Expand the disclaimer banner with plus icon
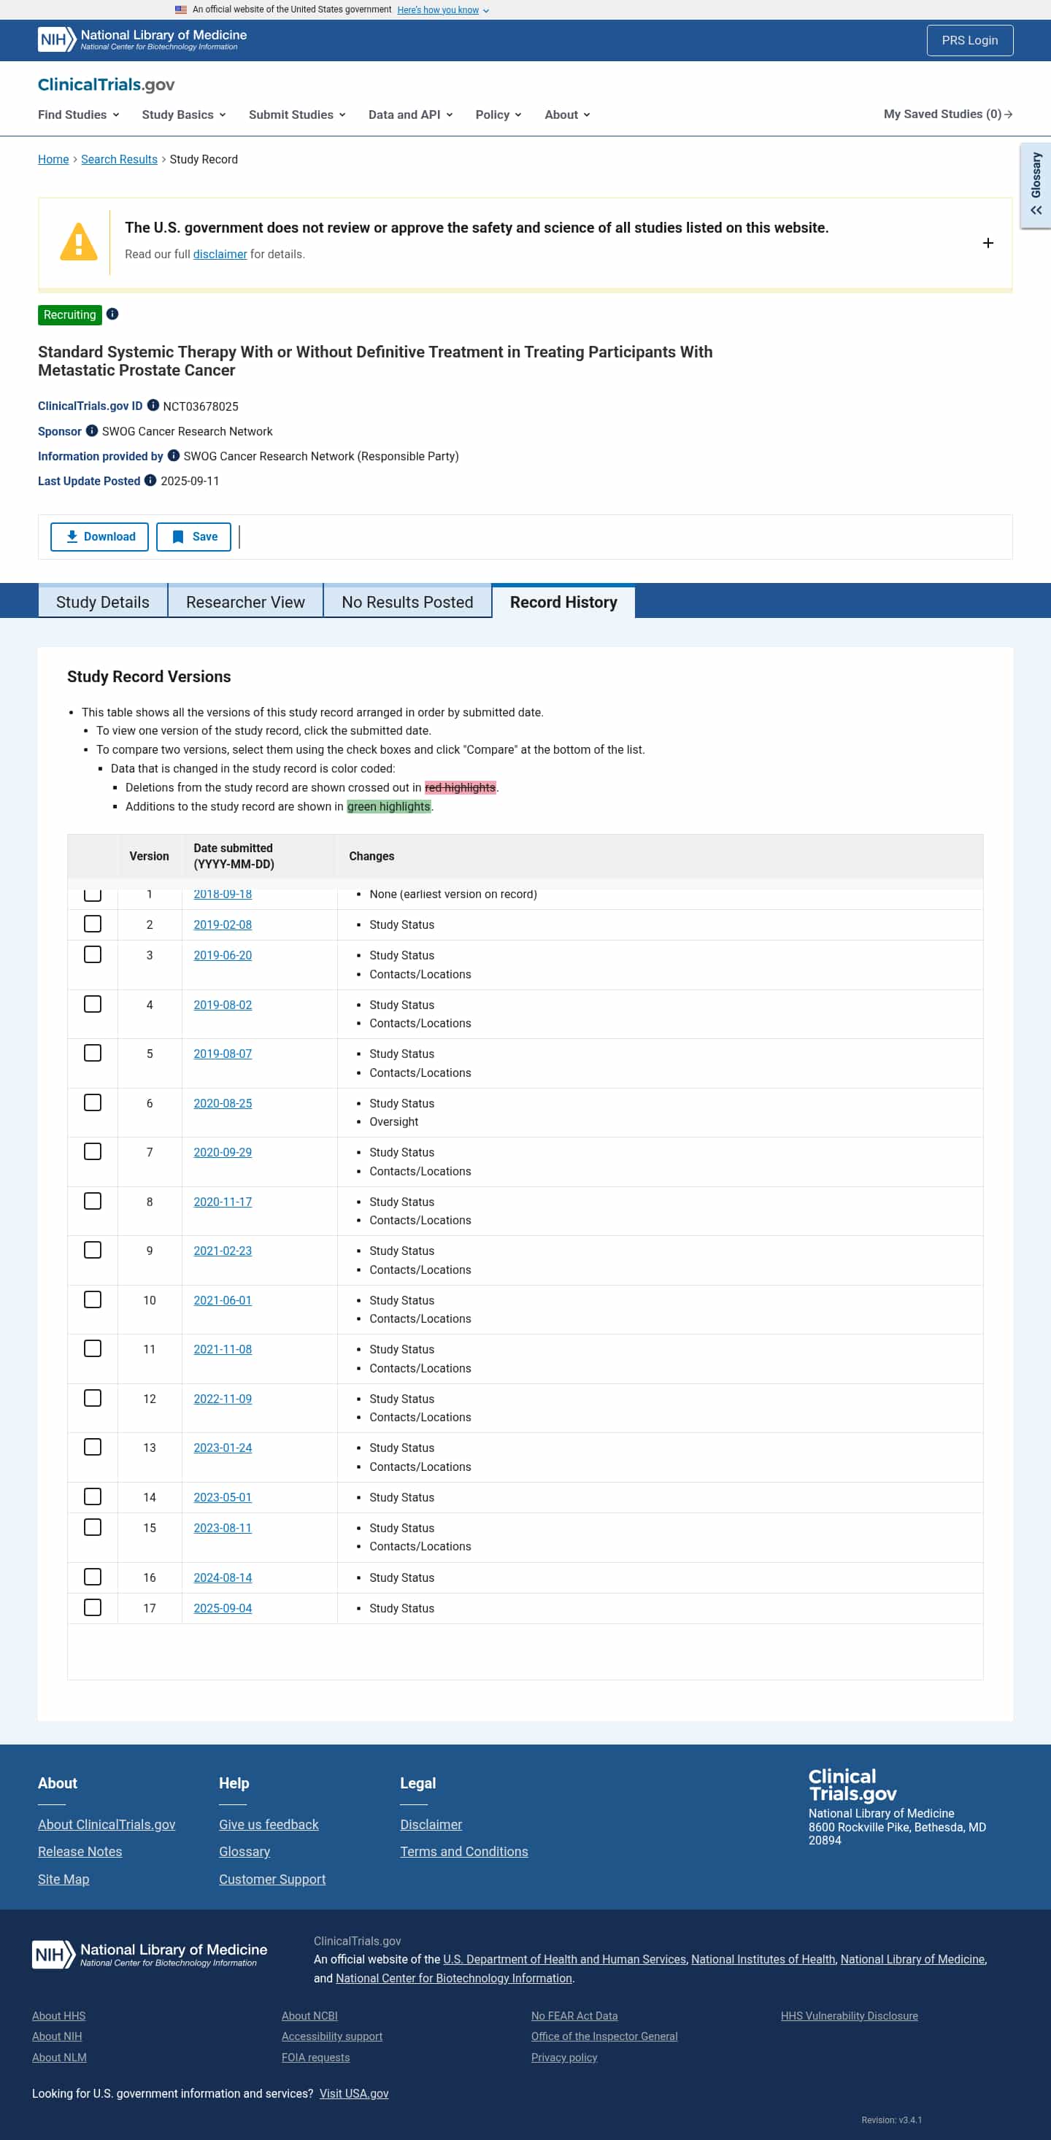 987,242
